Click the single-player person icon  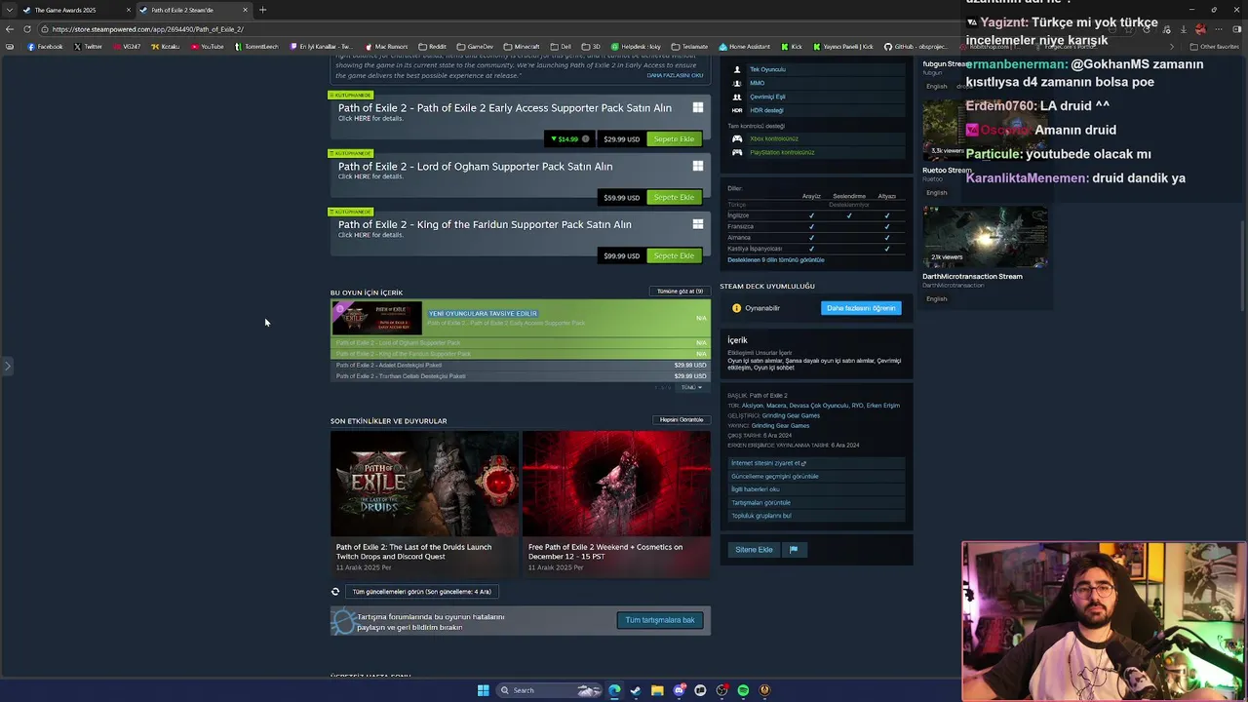(x=737, y=69)
